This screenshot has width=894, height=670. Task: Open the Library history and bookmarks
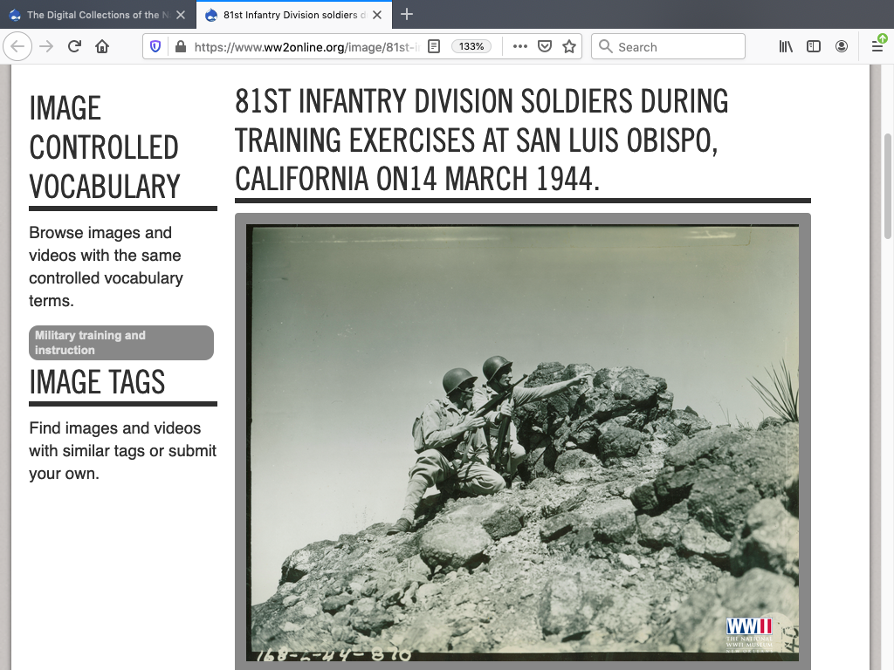pos(786,47)
